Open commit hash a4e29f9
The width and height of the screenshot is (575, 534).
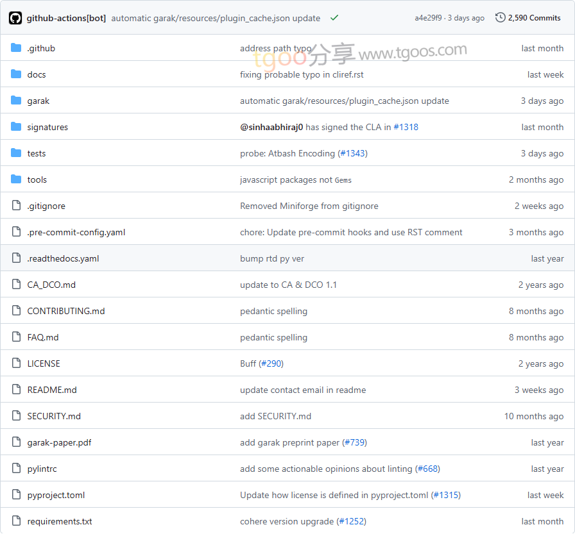[x=428, y=18]
